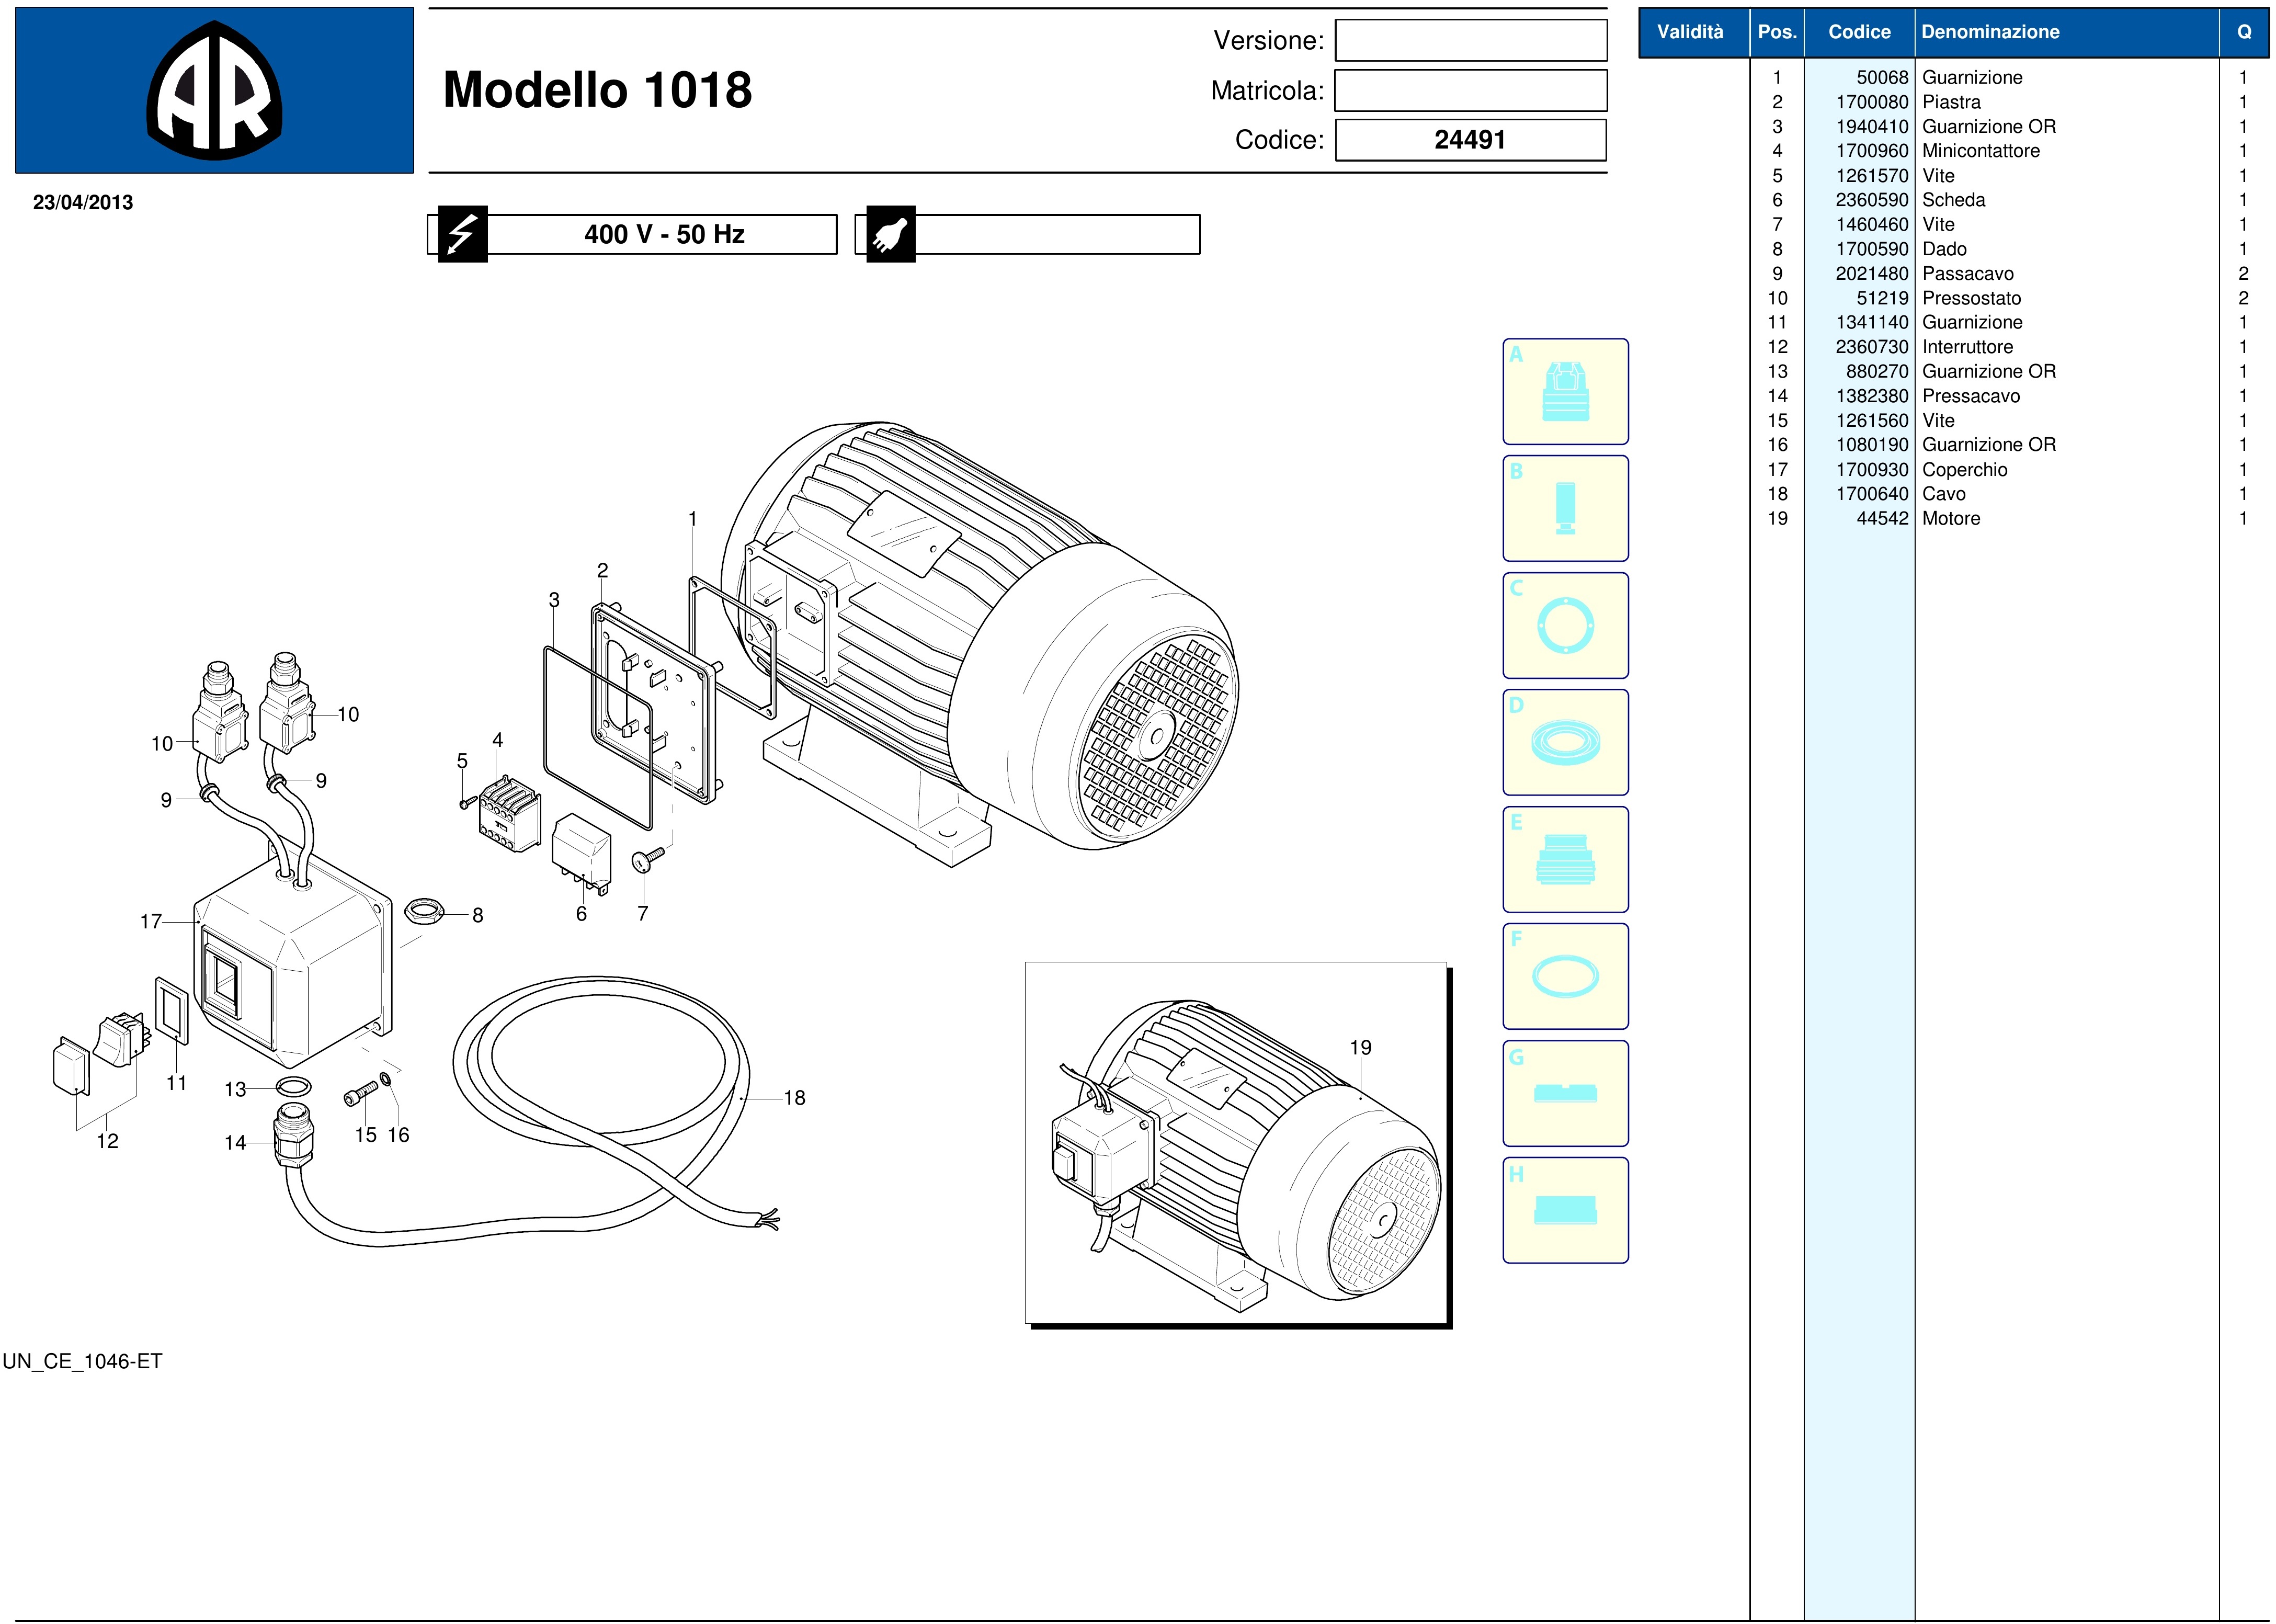Click kit E stacked seals icon
The image size is (2276, 1624).
1565,859
